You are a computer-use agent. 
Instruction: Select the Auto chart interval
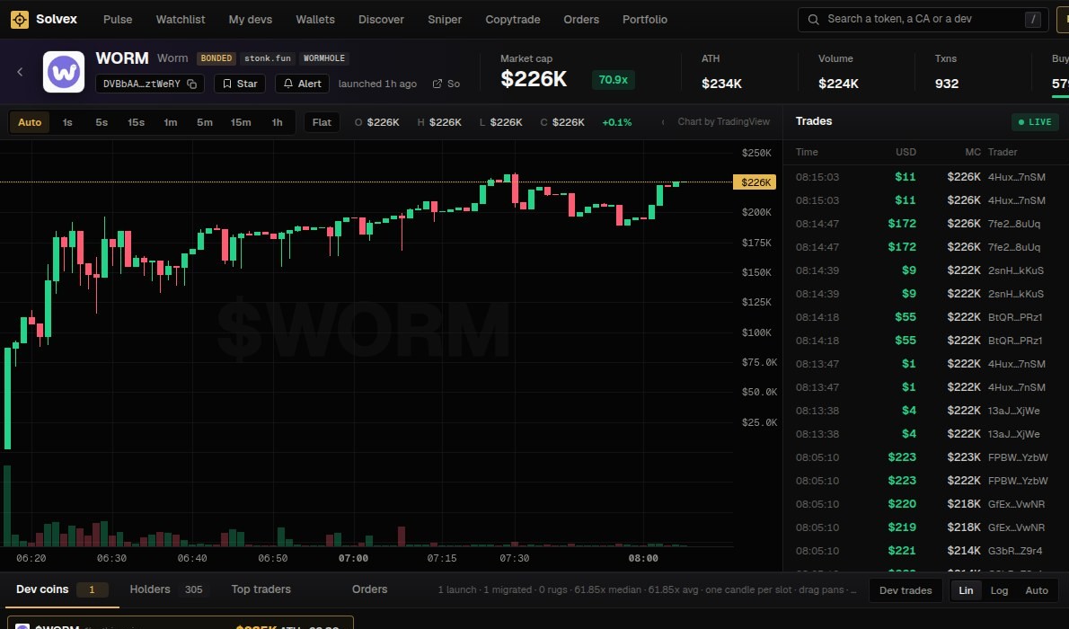(30, 122)
